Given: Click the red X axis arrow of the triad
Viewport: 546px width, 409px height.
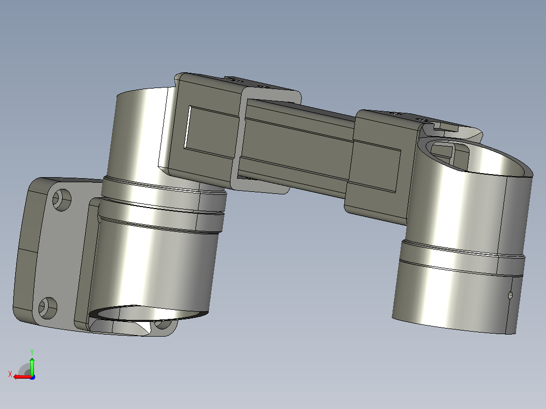Looking at the screenshot, I should click(23, 377).
